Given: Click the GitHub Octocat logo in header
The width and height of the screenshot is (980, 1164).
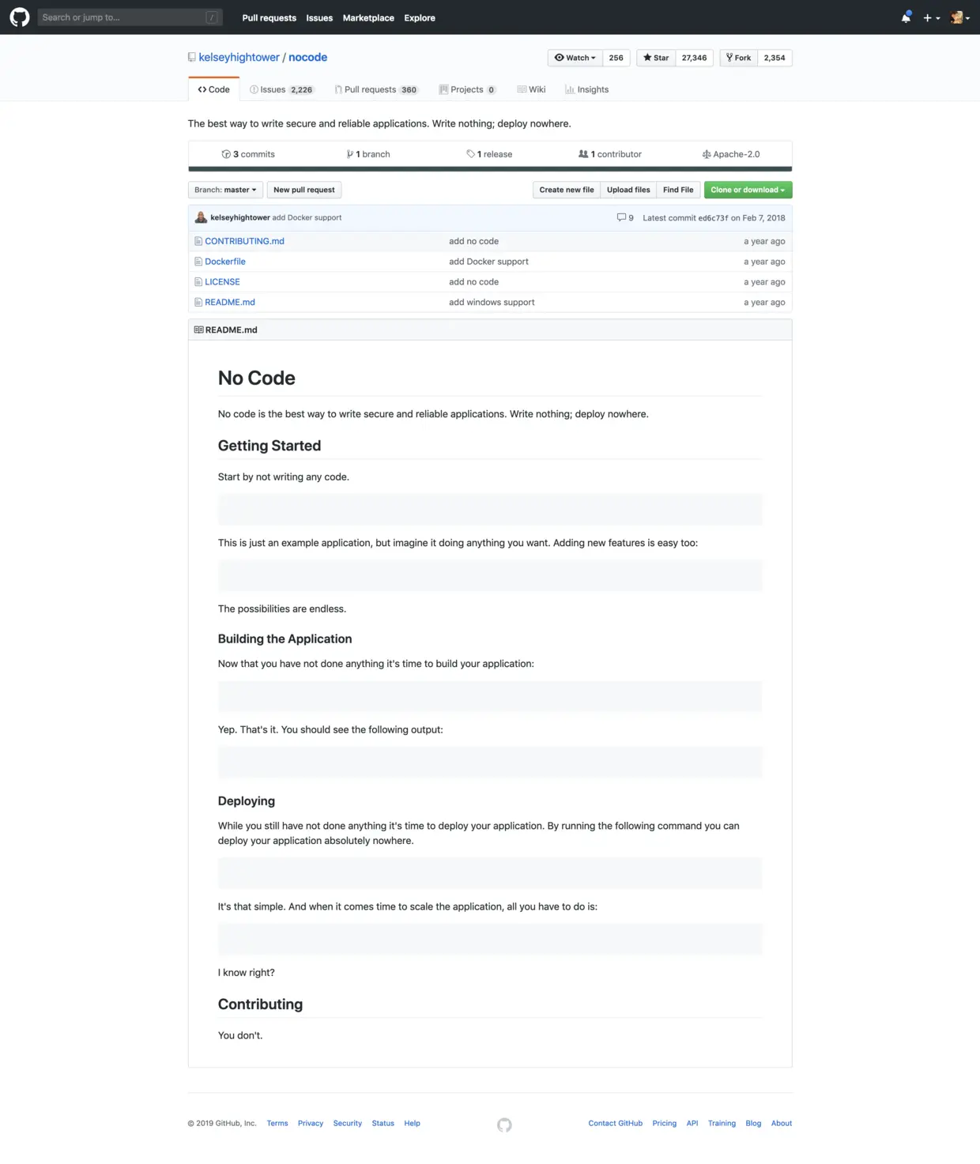Looking at the screenshot, I should coord(19,17).
